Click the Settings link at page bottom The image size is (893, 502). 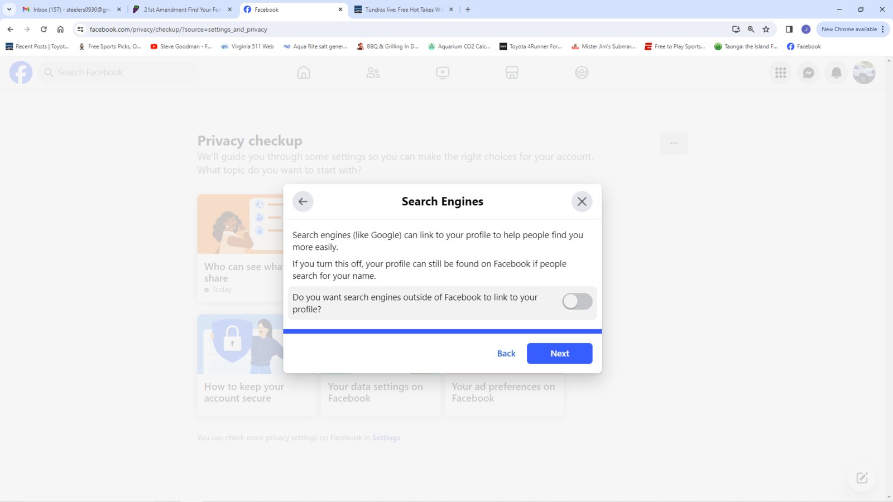click(386, 438)
